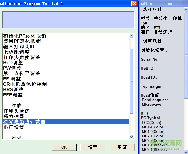
Task: Choose PF 调整 list entry
Action: coord(66,79)
